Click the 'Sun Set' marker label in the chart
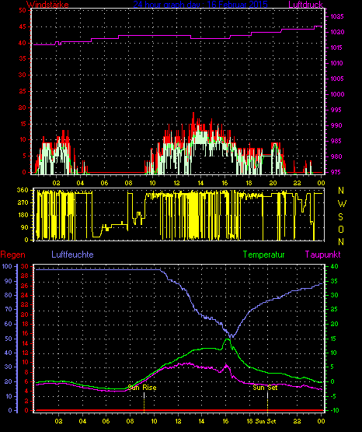Viewport: 362px width, 432px height. point(265,388)
